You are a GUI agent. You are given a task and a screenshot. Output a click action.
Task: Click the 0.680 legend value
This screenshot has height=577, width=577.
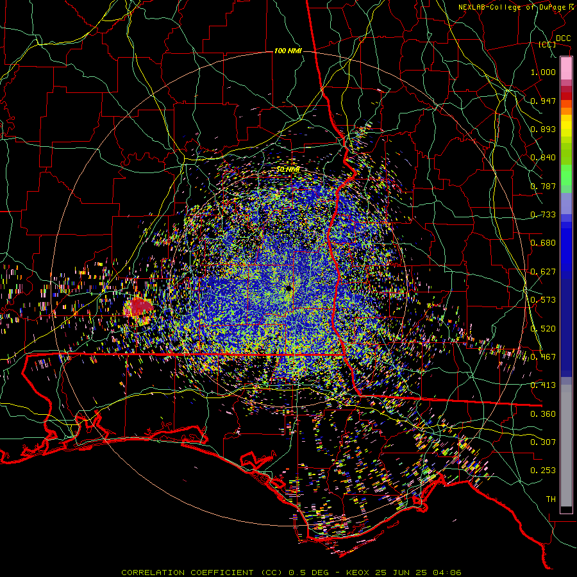543,243
